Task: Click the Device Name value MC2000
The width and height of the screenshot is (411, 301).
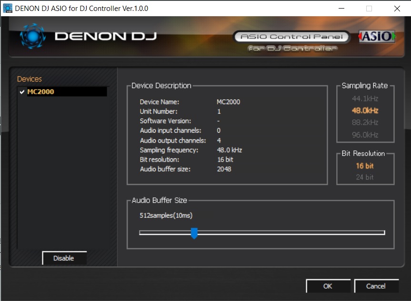Action: (x=228, y=102)
